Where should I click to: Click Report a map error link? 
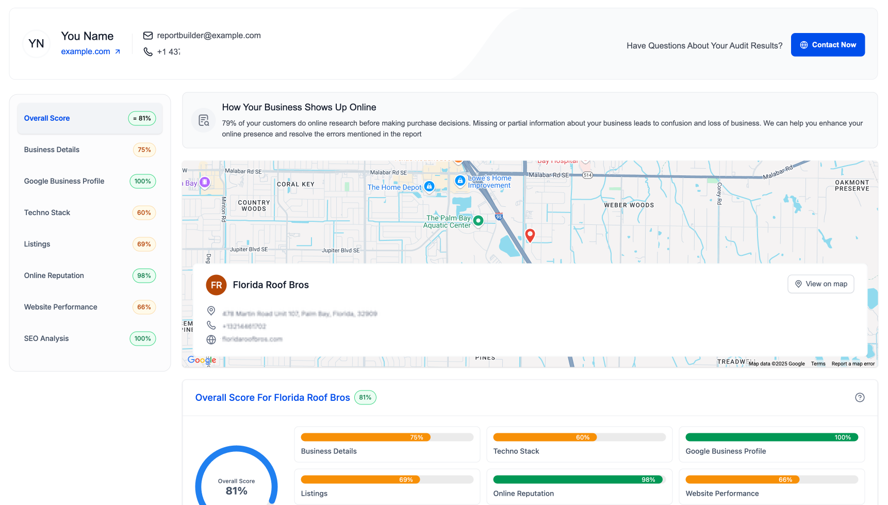coord(853,364)
